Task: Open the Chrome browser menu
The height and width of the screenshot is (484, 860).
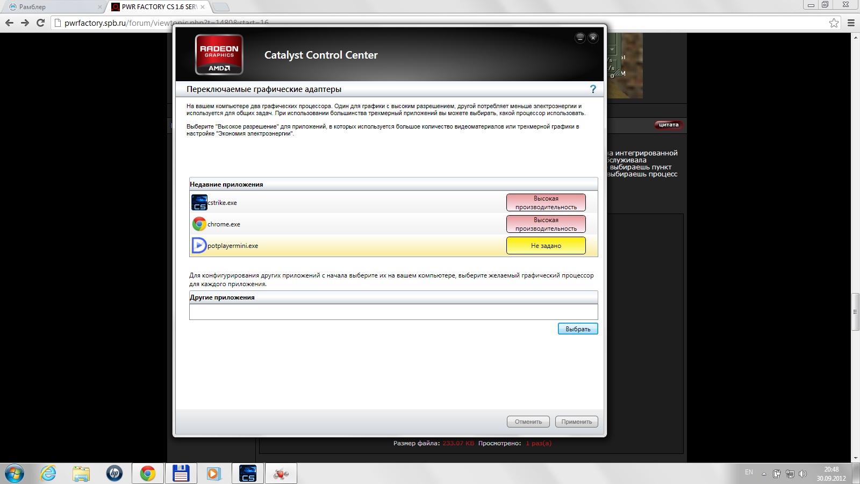Action: point(851,23)
